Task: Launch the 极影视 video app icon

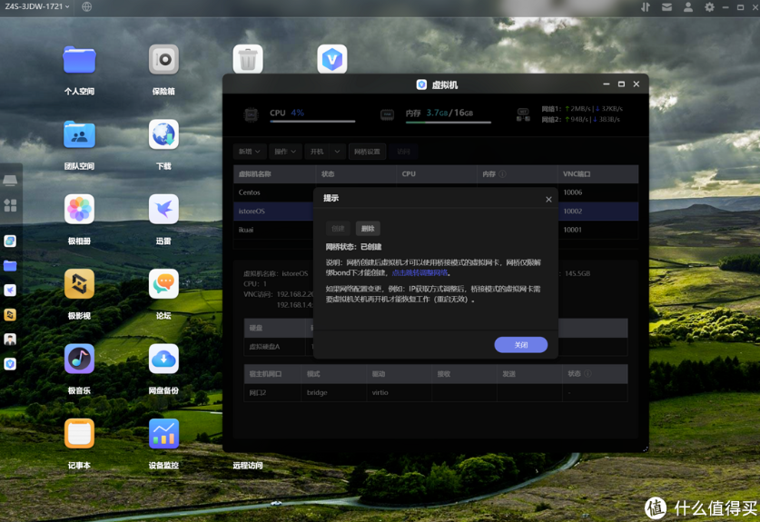Action: click(x=80, y=284)
